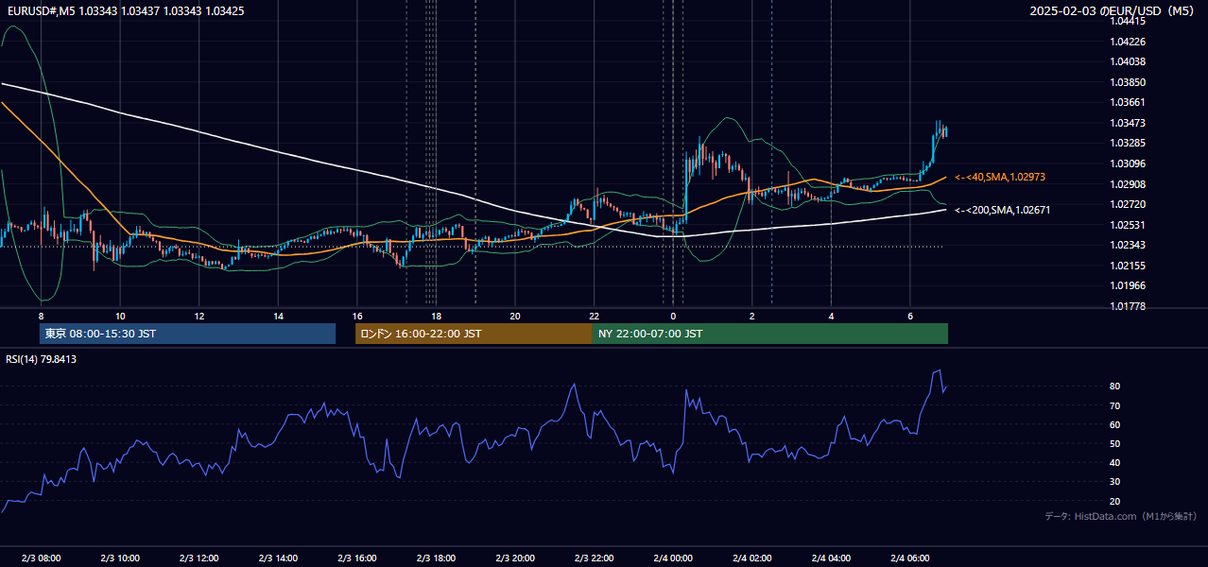This screenshot has width=1208, height=567.
Task: Click the 2025-02-03 のEUR/USD (M5) heading
Action: [1113, 11]
